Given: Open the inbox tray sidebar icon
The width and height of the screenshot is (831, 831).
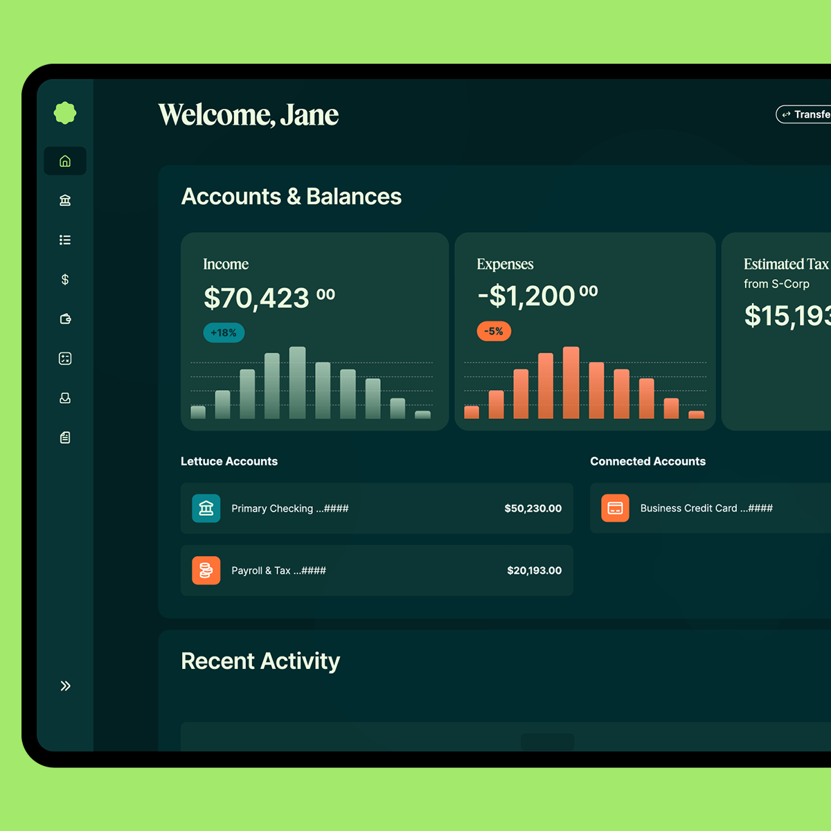Looking at the screenshot, I should (65, 397).
